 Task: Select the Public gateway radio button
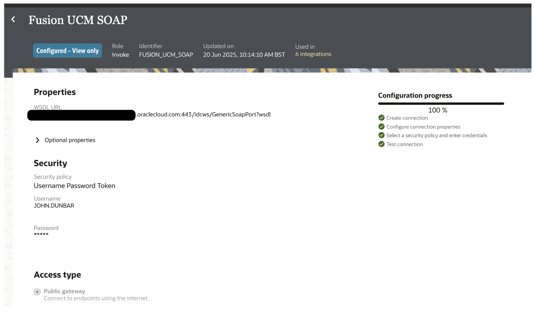tap(37, 292)
